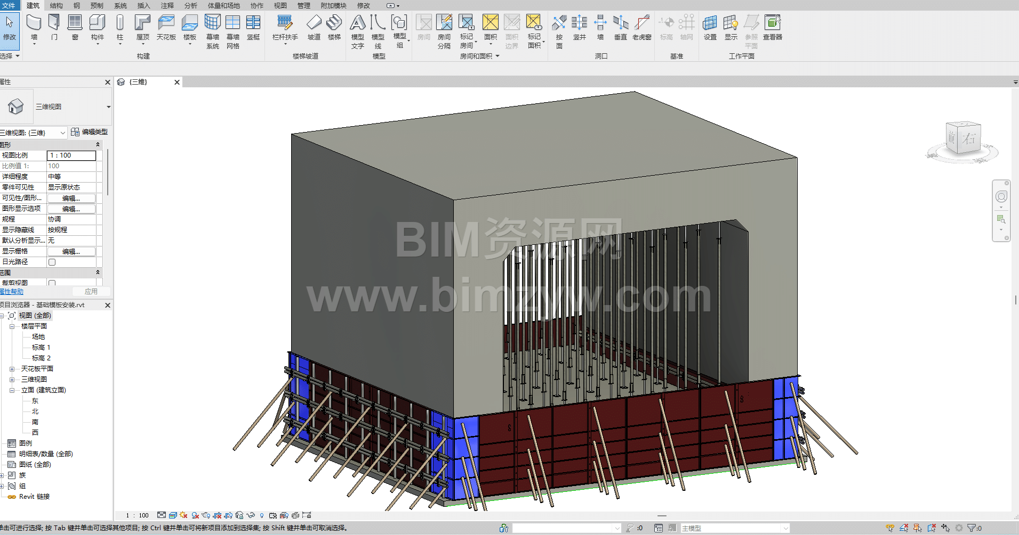Click the Edit Type (编辑类型) button
This screenshot has width=1019, height=535.
[90, 132]
